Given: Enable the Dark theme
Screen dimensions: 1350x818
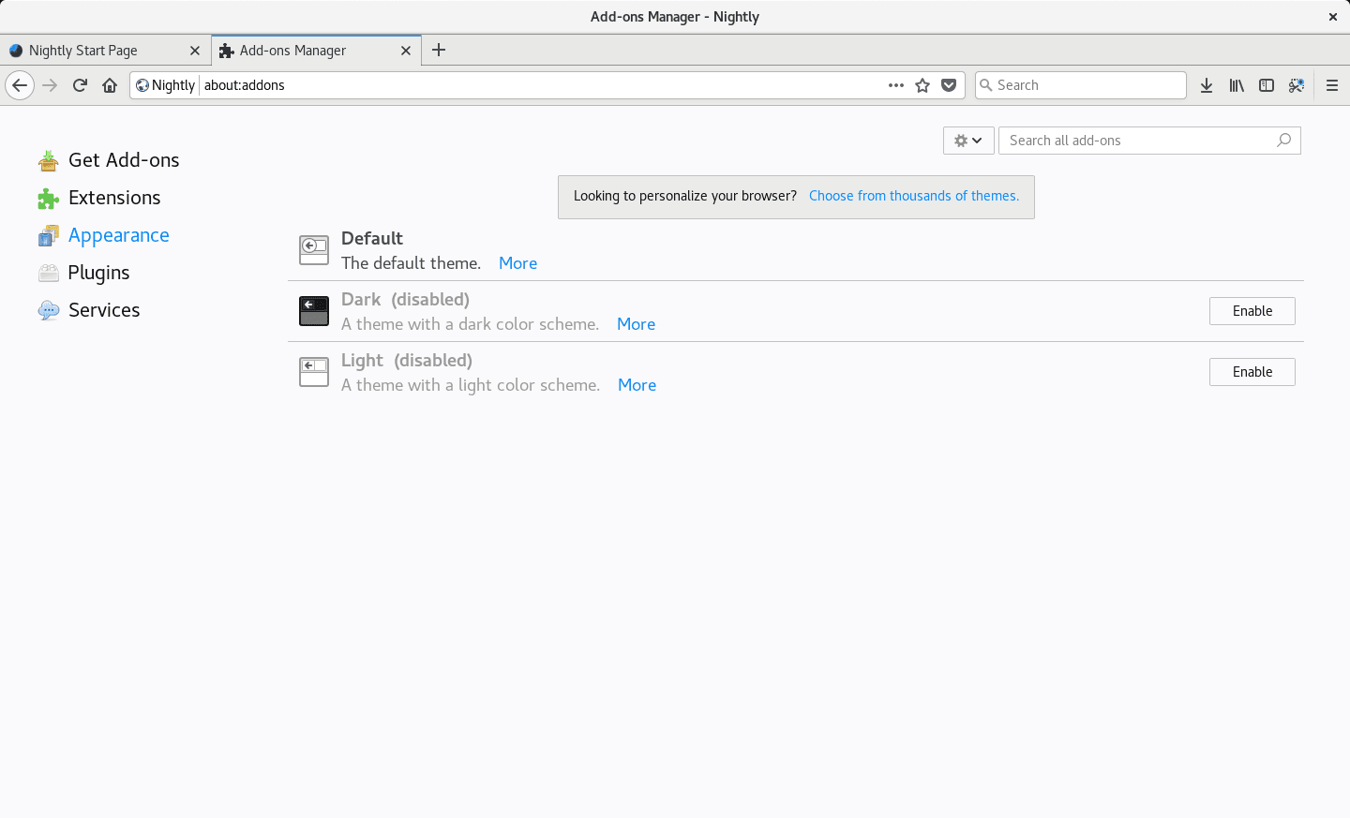Looking at the screenshot, I should [x=1252, y=311].
